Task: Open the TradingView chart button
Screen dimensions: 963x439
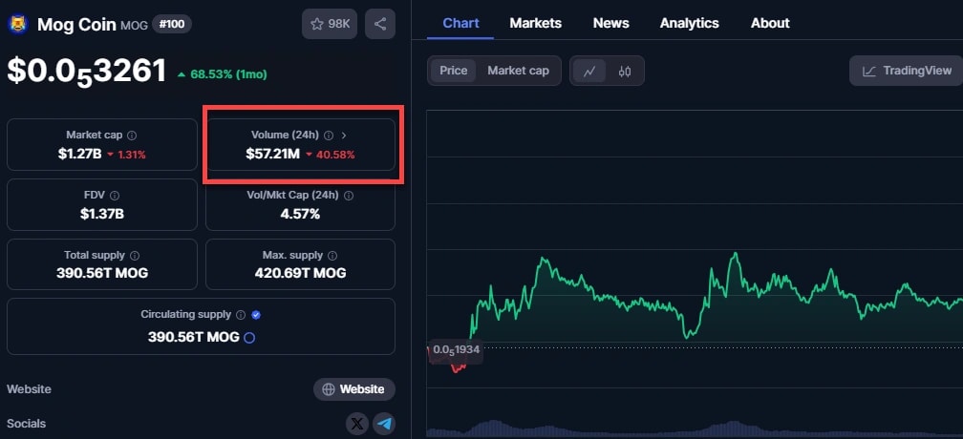Action: point(907,71)
